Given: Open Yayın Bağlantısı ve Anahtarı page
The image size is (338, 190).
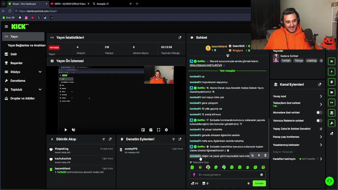Looking at the screenshot, I should click(26, 45).
